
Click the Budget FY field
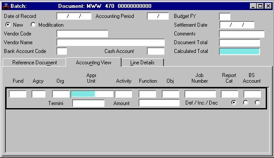pos(225,17)
